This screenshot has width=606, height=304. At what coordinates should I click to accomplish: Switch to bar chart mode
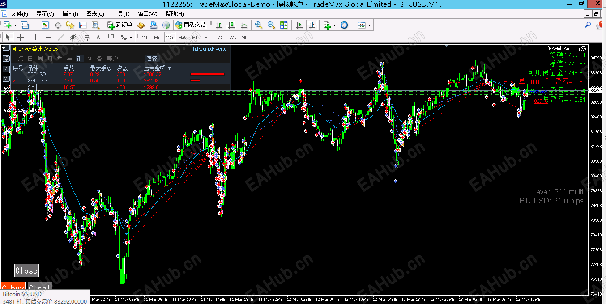click(x=219, y=25)
